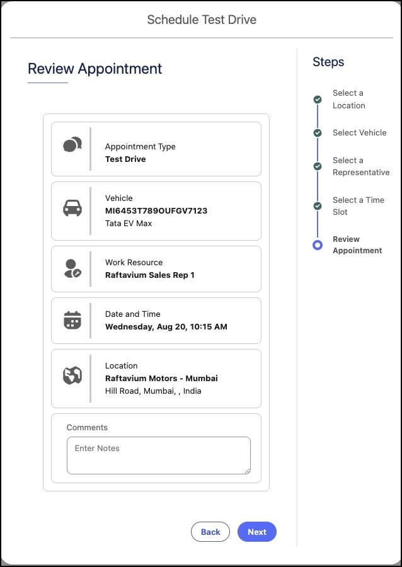The image size is (402, 567).
Task: Click the Test Drive appointment type value
Action: 125,159
